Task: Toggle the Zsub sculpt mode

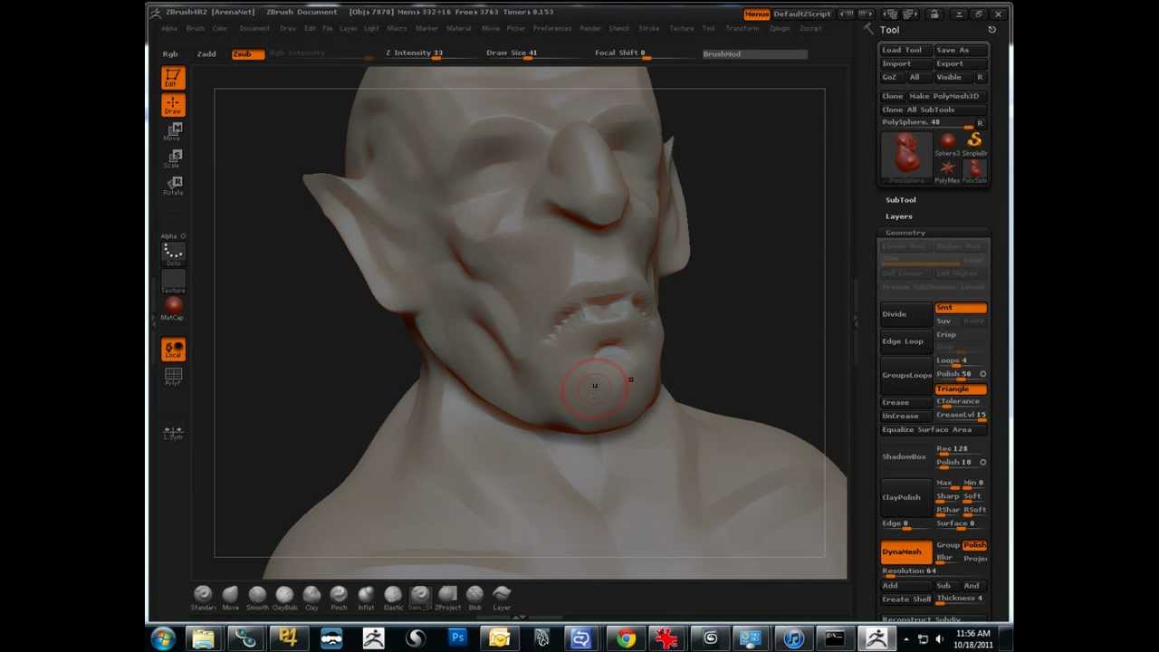Action: coord(247,54)
